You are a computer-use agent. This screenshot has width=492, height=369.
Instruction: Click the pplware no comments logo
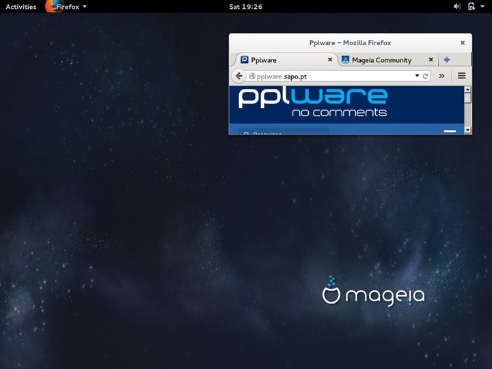313,102
